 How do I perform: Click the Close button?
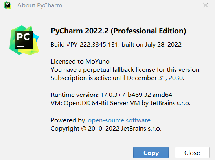click(192, 153)
